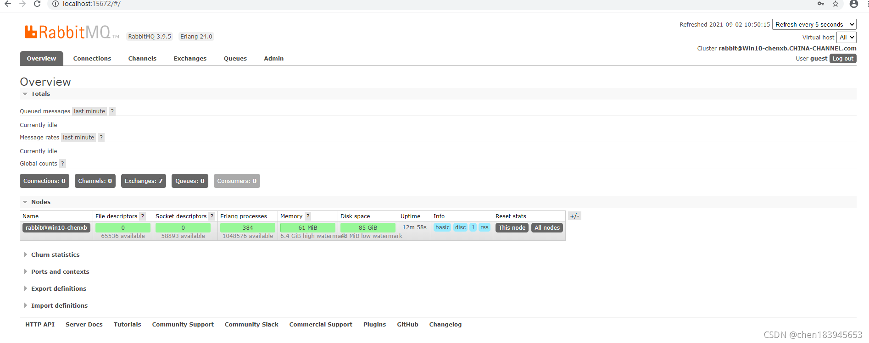Screen dimensions: 869x343
Task: Click the Consumers: 0 count button
Action: [x=237, y=181]
